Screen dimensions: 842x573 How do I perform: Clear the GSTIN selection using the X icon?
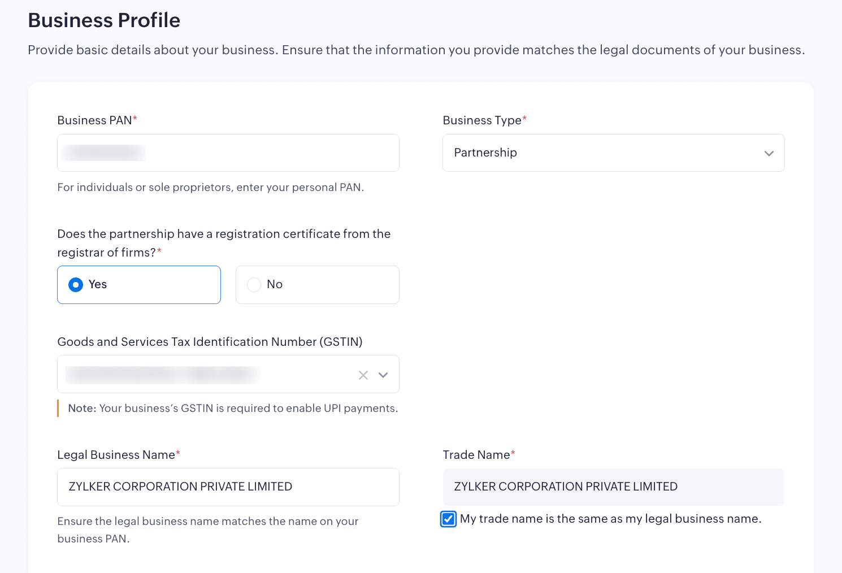[363, 375]
